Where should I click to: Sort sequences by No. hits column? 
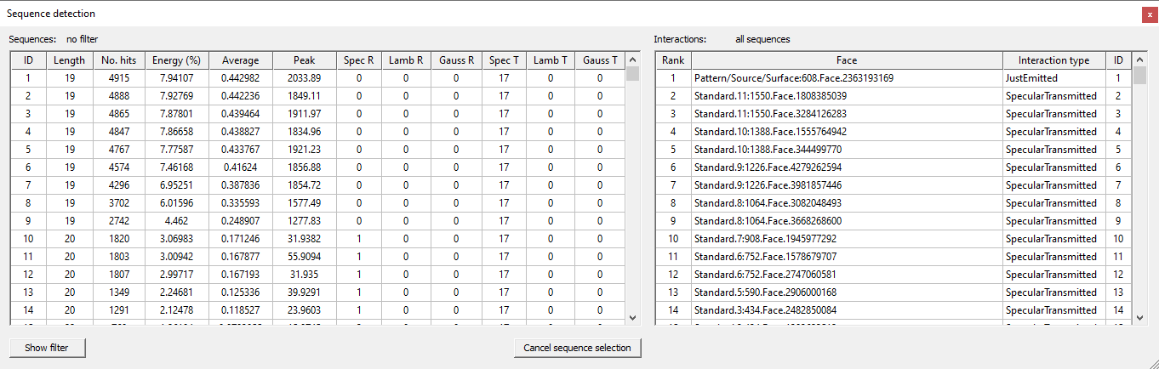(120, 60)
